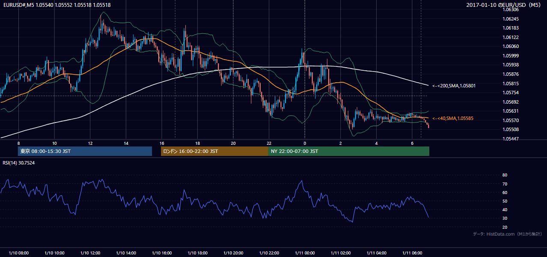
Task: Click the bottom time label 1/10 22:00
Action: point(269,253)
